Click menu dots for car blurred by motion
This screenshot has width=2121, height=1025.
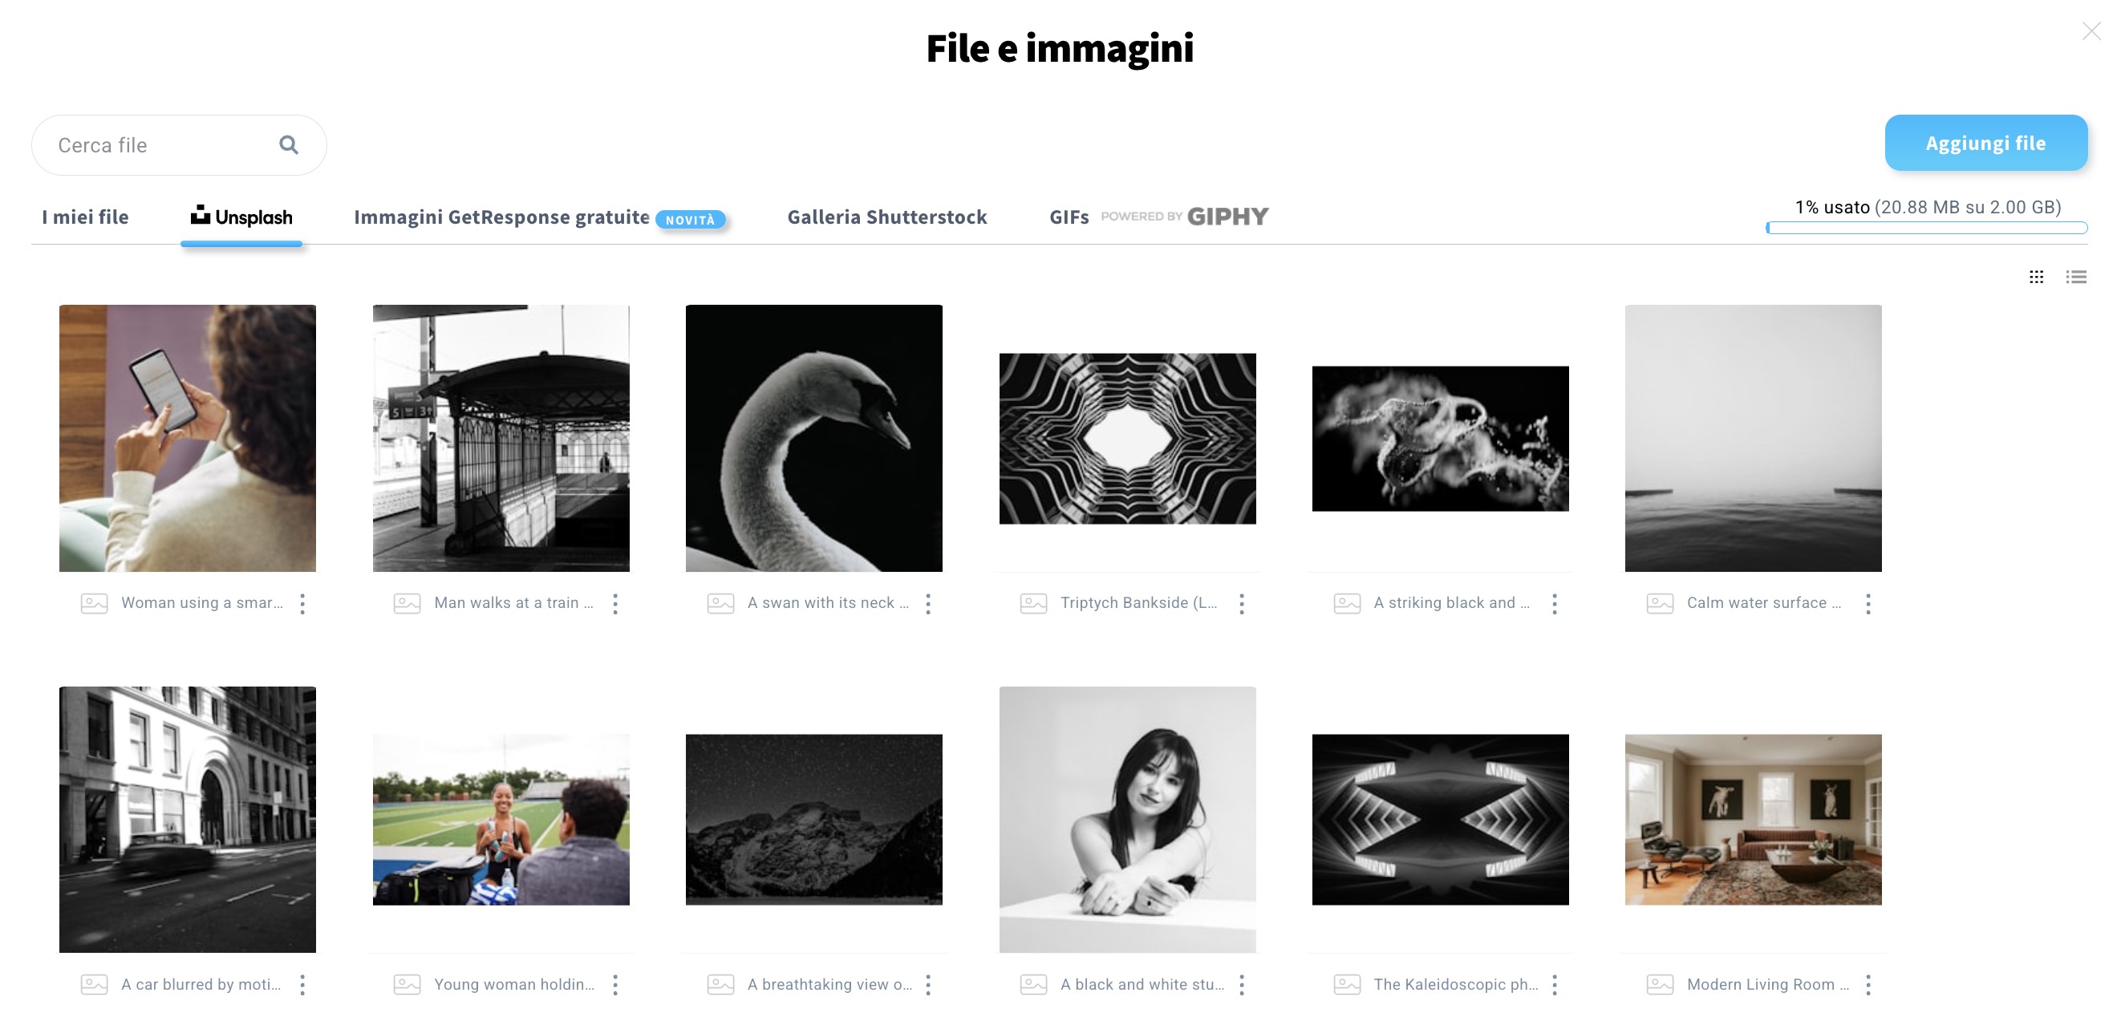click(302, 985)
